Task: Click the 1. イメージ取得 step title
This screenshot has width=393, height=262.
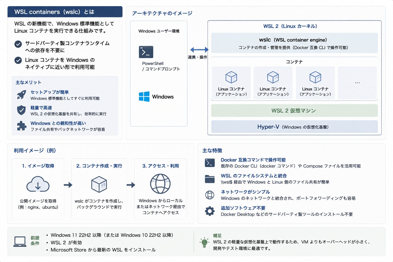Action: (x=38, y=166)
